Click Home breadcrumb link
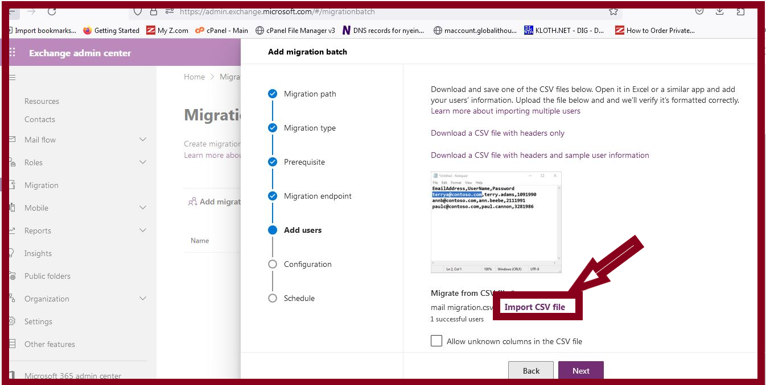The image size is (766, 385). pos(194,77)
